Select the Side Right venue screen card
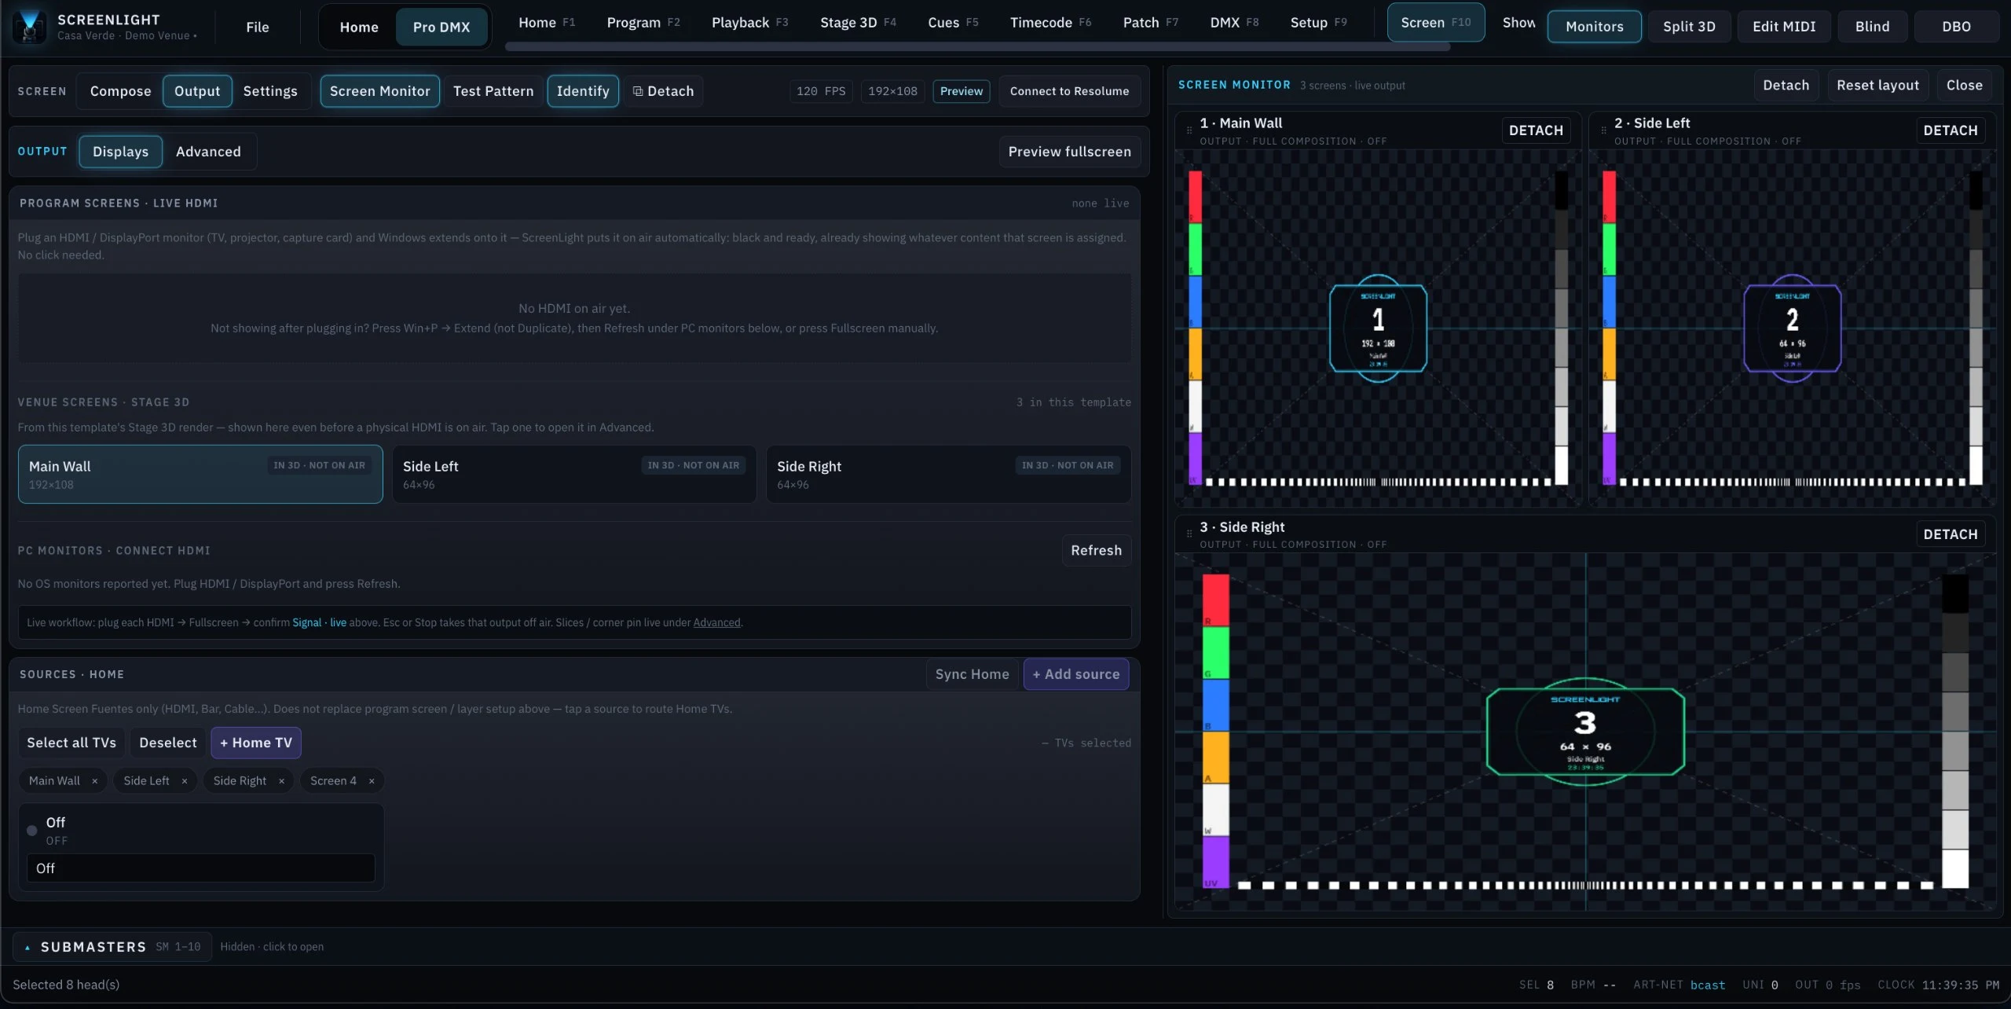This screenshot has height=1009, width=2011. [948, 475]
